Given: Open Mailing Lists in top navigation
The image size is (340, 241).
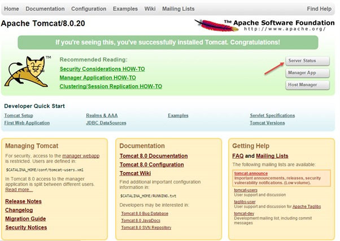Looking at the screenshot, I should (178, 9).
